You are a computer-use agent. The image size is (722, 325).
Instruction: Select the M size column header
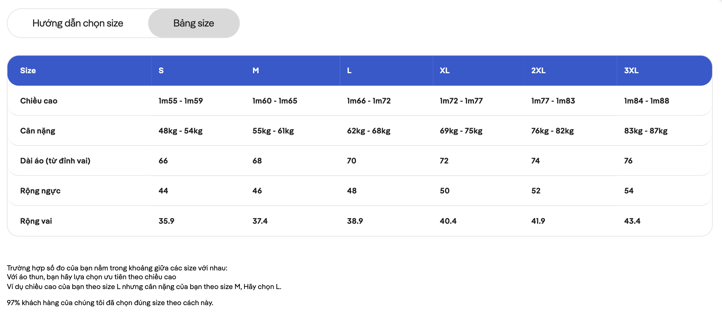(256, 71)
